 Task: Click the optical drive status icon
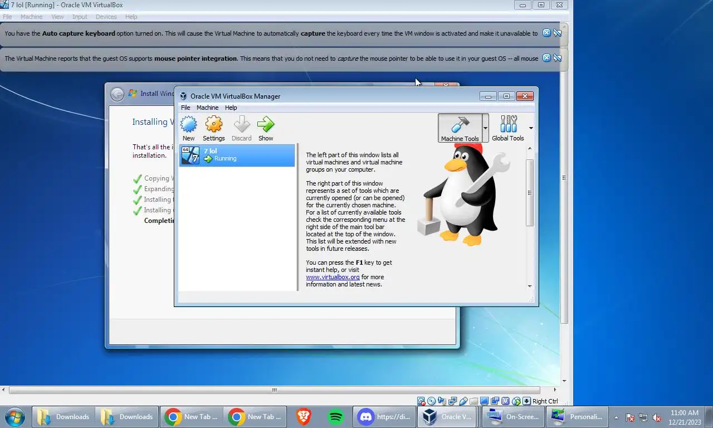pos(432,401)
